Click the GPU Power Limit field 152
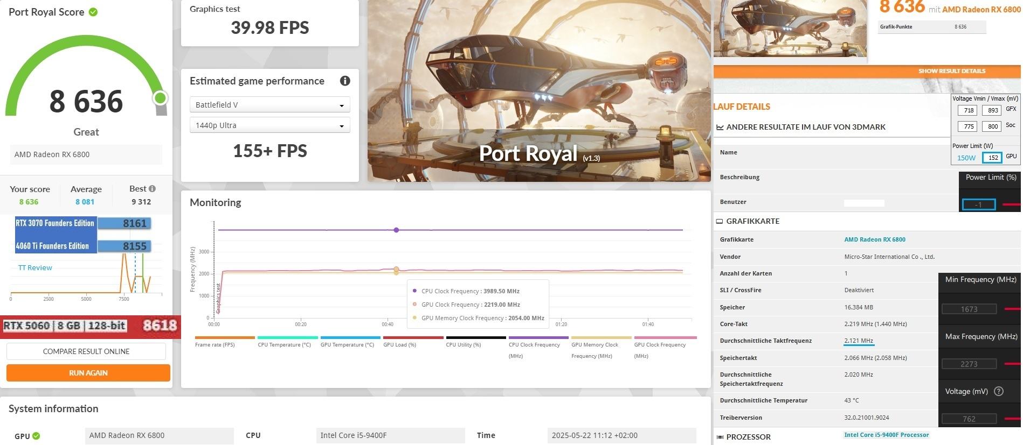The height and width of the screenshot is (445, 1023). pyautogui.click(x=992, y=158)
